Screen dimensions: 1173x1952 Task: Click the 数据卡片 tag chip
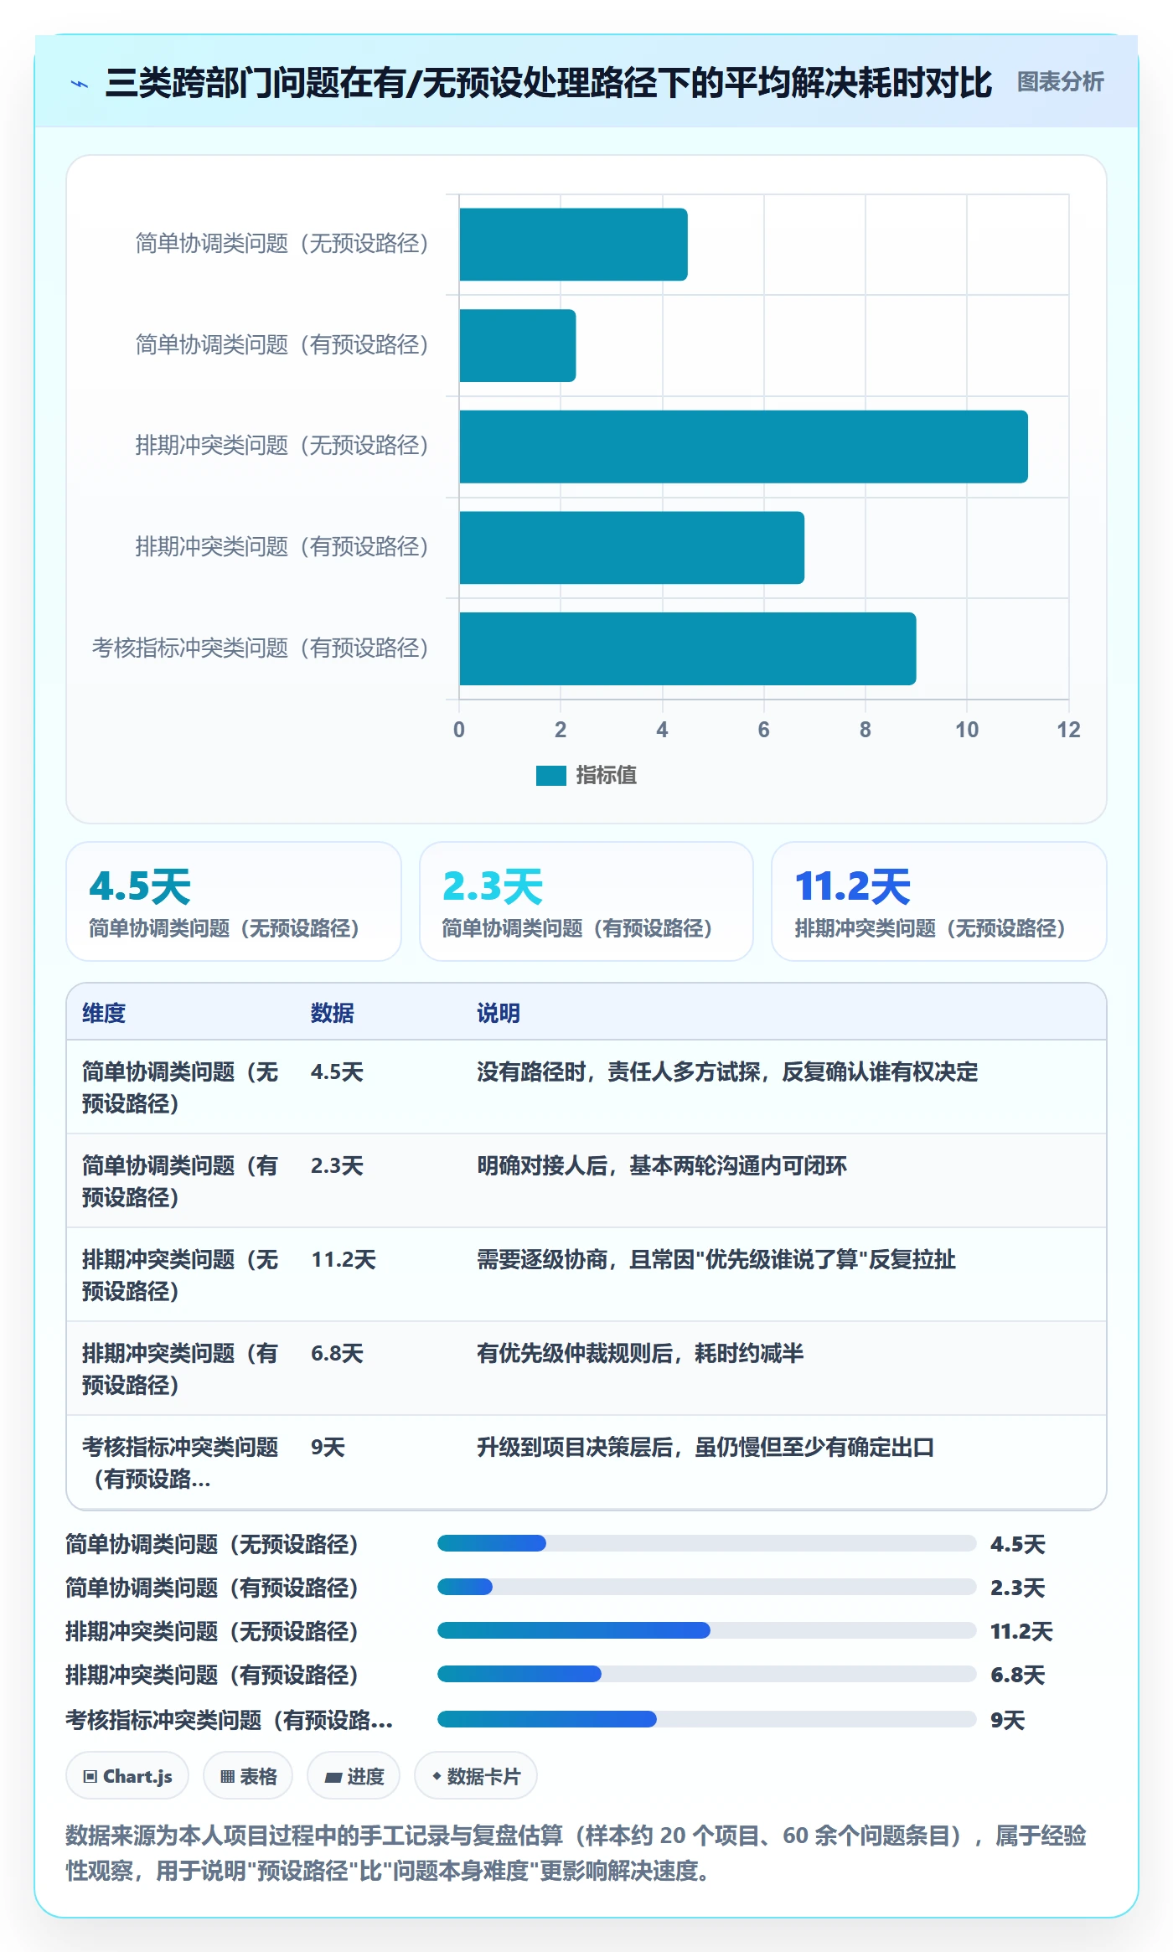(476, 1776)
